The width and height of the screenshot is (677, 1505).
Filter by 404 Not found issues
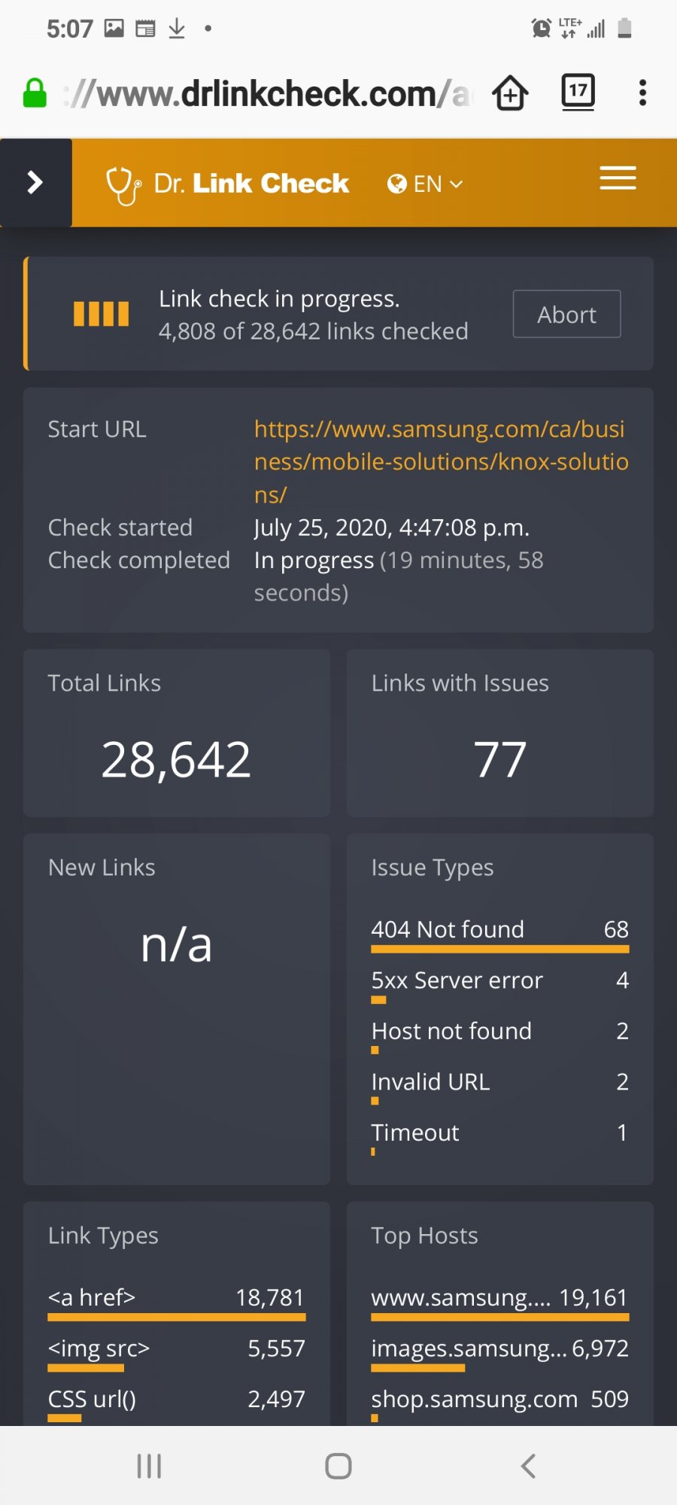(x=500, y=935)
